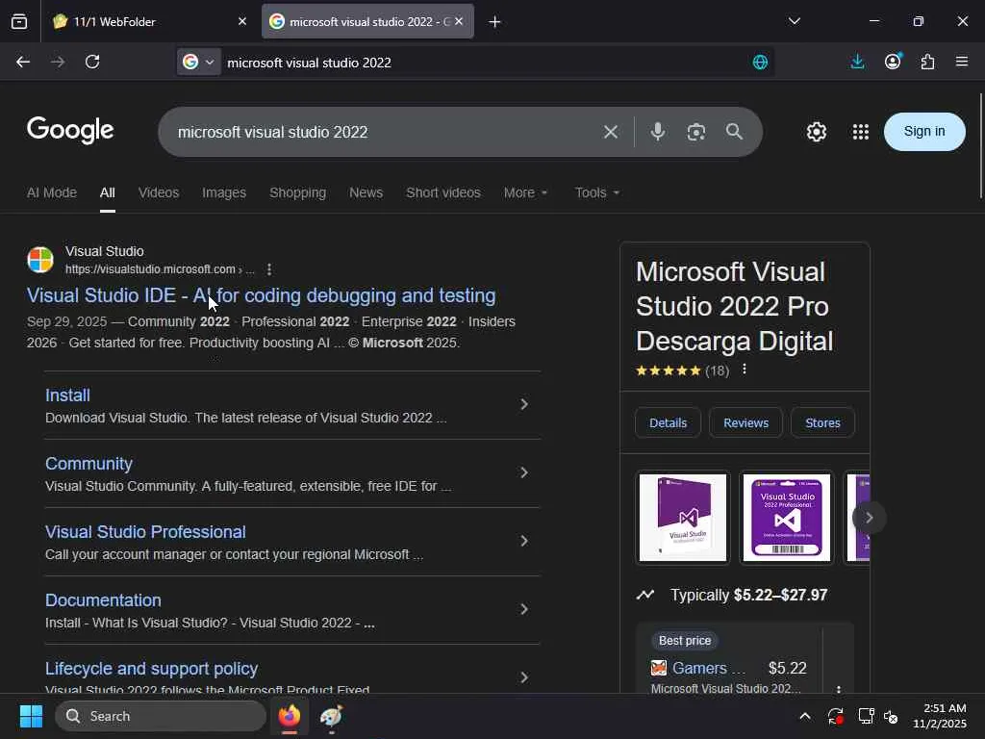This screenshot has width=985, height=739.
Task: Open the Stores product button
Action: coord(822,423)
